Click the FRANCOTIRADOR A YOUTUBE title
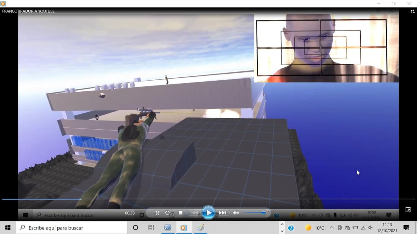The height and width of the screenshot is (234, 417). (28, 11)
